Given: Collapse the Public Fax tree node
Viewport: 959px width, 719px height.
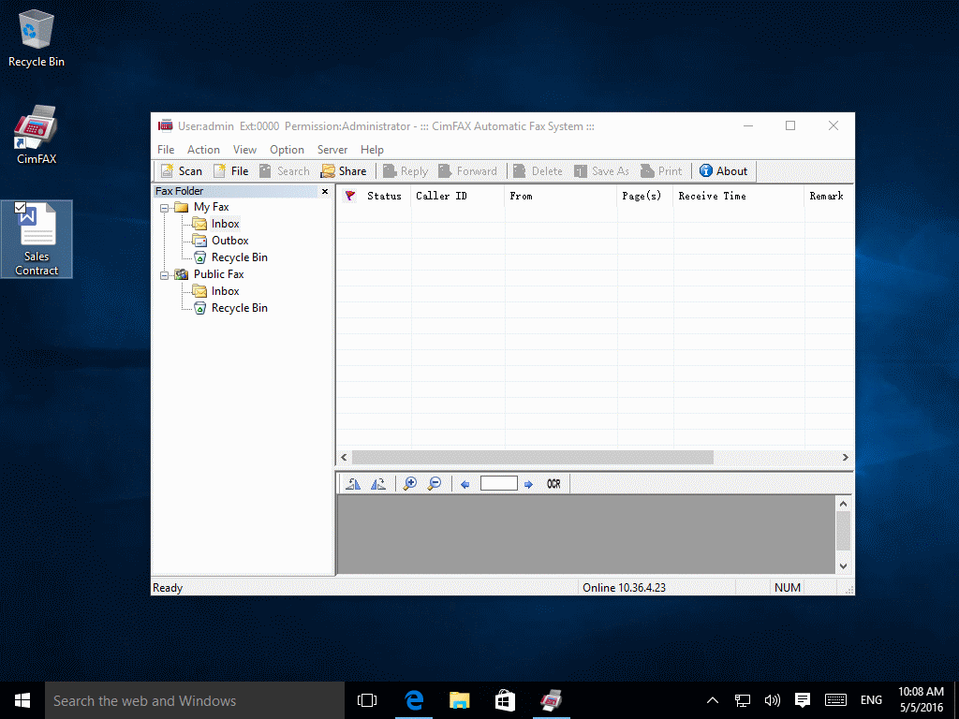Looking at the screenshot, I should pyautogui.click(x=164, y=275).
